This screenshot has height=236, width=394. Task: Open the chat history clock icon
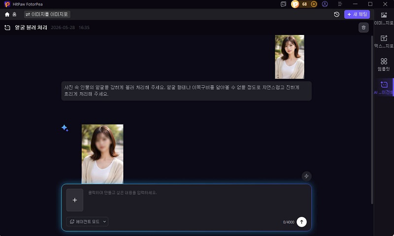(x=336, y=14)
